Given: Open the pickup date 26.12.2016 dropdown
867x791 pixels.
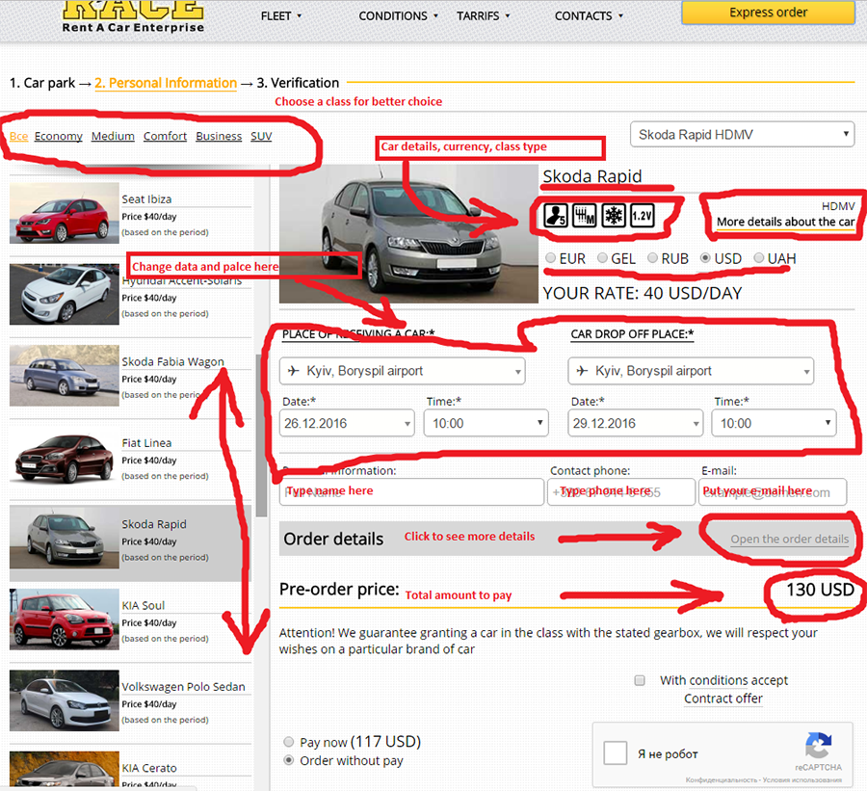Looking at the screenshot, I should tap(347, 422).
